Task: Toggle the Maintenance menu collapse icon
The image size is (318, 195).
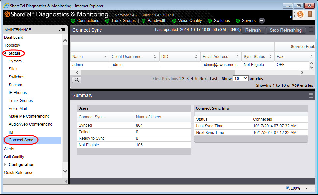Action: (x=62, y=30)
